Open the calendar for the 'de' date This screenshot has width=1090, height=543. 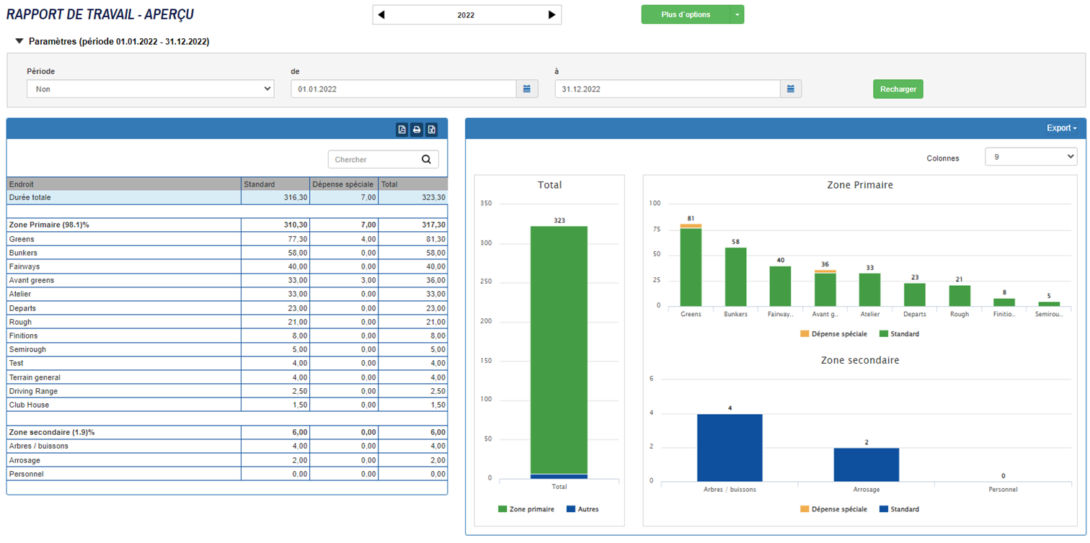click(527, 89)
